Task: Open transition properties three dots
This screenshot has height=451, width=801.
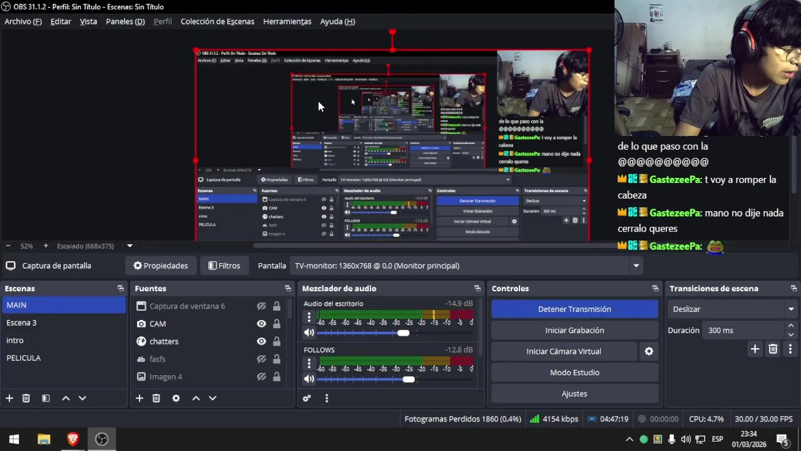Action: (790, 349)
